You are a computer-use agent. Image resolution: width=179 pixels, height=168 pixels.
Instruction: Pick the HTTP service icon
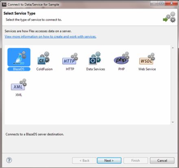point(70,59)
